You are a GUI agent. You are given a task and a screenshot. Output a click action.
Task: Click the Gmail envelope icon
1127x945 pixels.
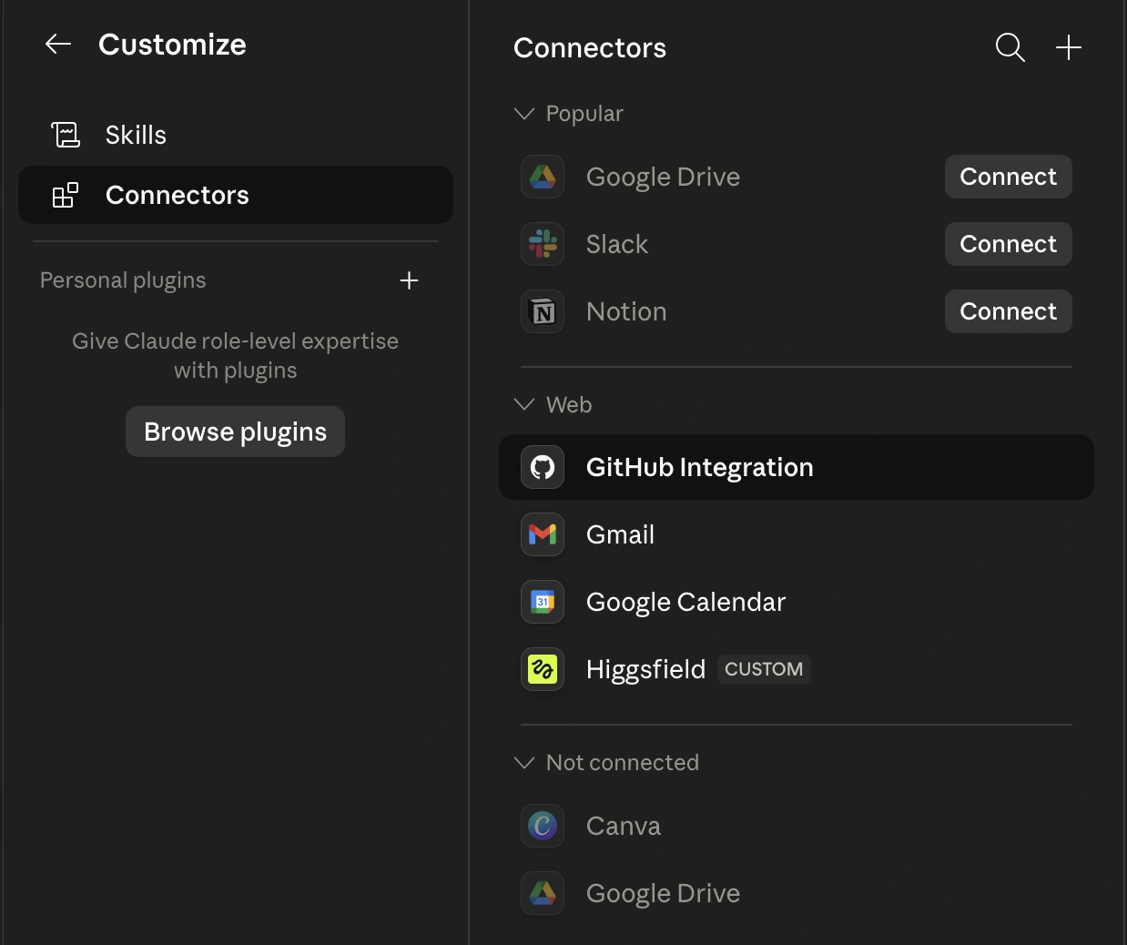[543, 534]
